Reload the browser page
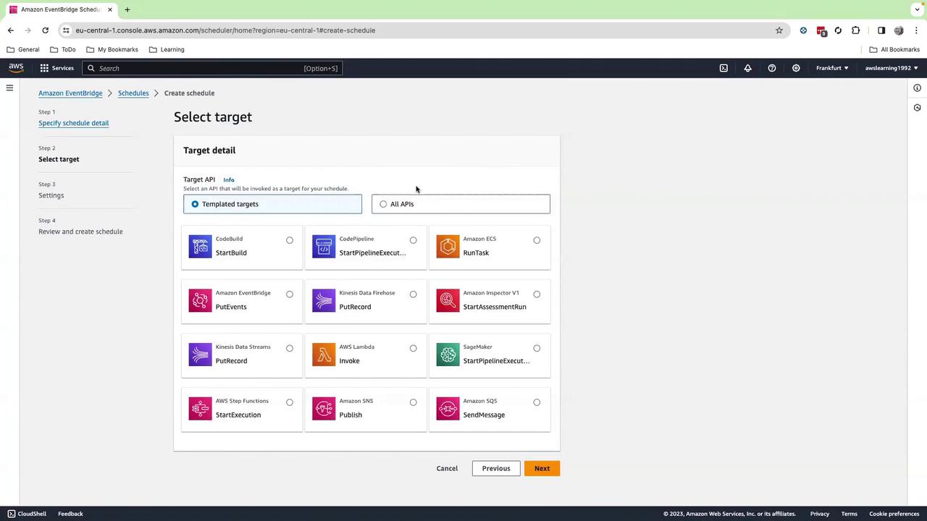Image resolution: width=927 pixels, height=521 pixels. [45, 30]
